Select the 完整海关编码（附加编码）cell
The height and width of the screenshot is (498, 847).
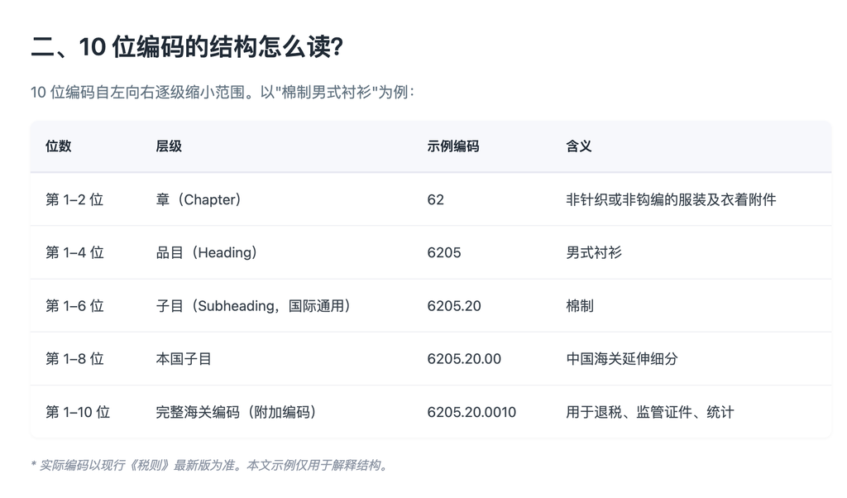(236, 412)
